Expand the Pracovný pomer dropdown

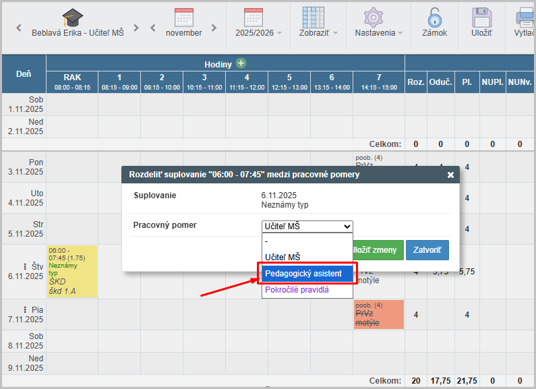(x=307, y=227)
